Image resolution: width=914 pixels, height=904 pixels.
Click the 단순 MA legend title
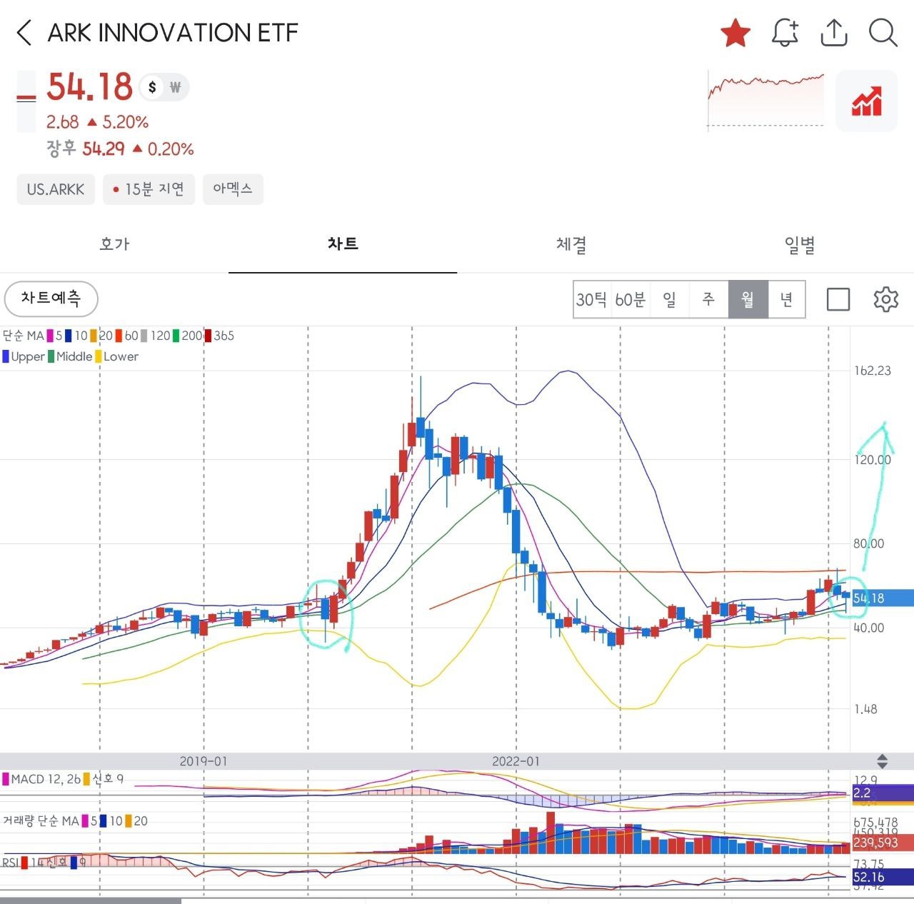(x=23, y=336)
